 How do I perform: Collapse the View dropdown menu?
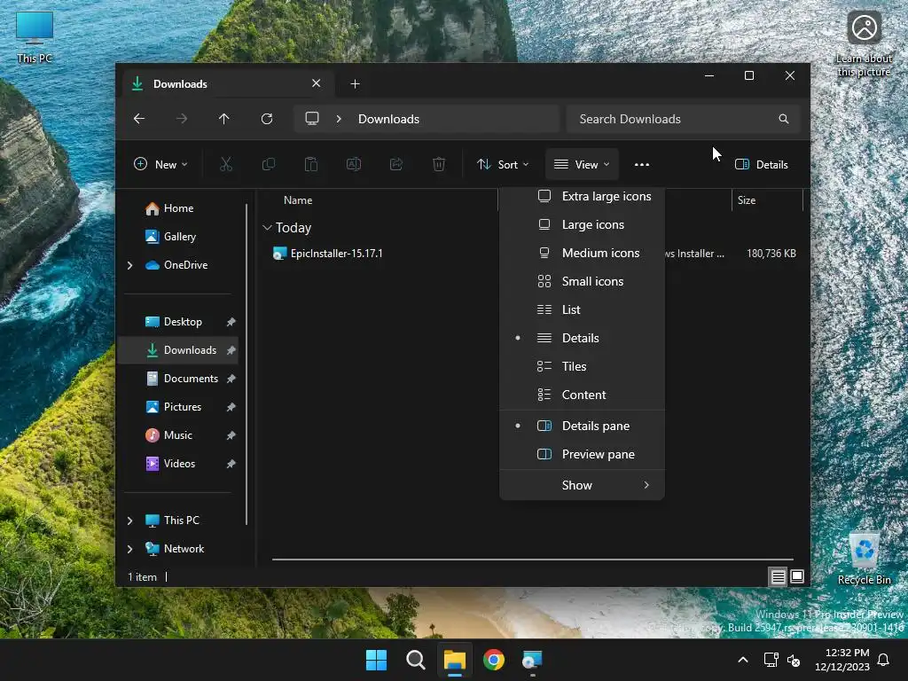(x=582, y=164)
